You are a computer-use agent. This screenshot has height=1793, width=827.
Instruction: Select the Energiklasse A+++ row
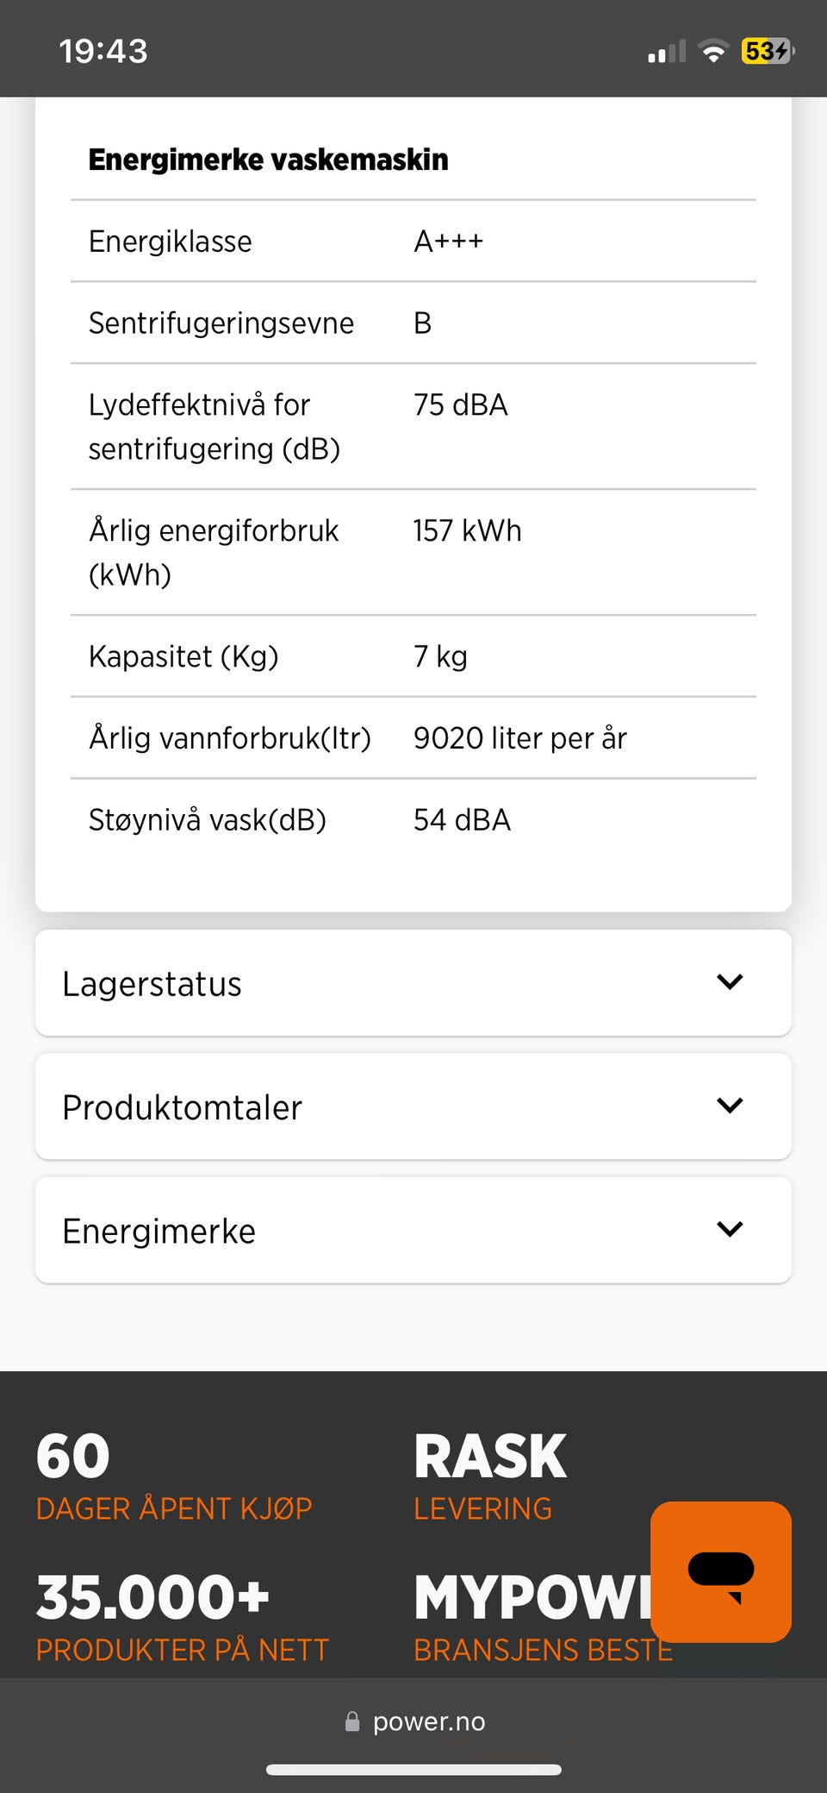click(413, 241)
